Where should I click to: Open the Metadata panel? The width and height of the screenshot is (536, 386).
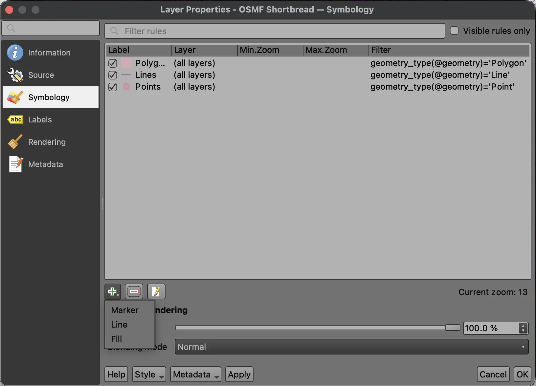click(x=45, y=164)
